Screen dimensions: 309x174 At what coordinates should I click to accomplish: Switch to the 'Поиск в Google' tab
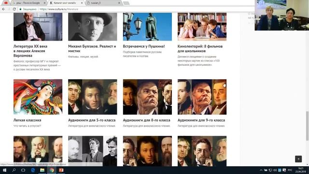[28, 3]
